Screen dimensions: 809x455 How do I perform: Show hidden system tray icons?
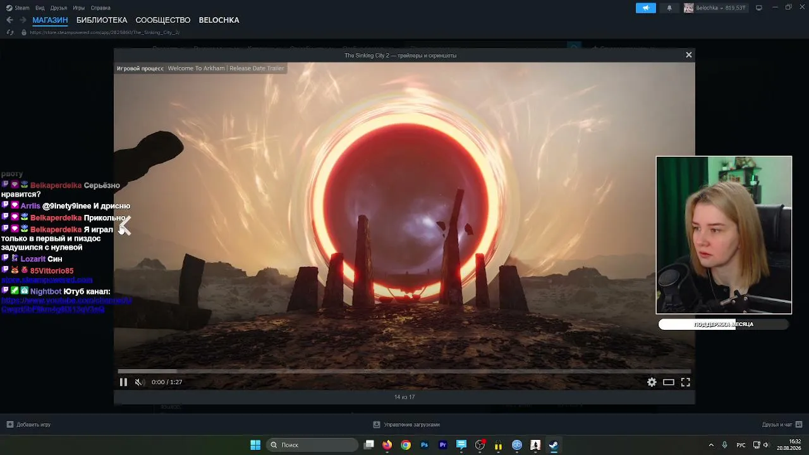(711, 445)
